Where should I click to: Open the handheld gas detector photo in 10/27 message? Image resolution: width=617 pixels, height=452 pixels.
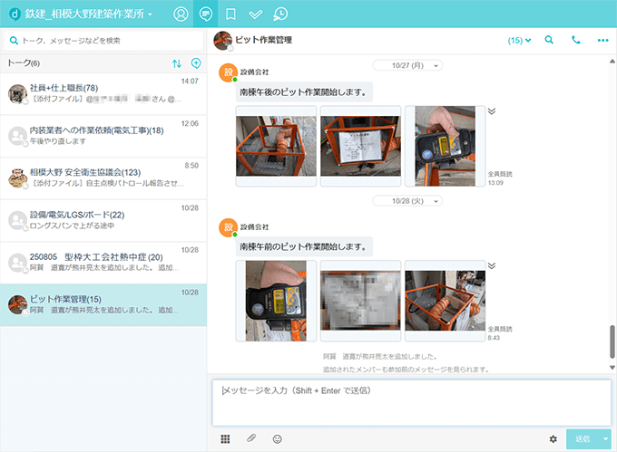pyautogui.click(x=445, y=146)
